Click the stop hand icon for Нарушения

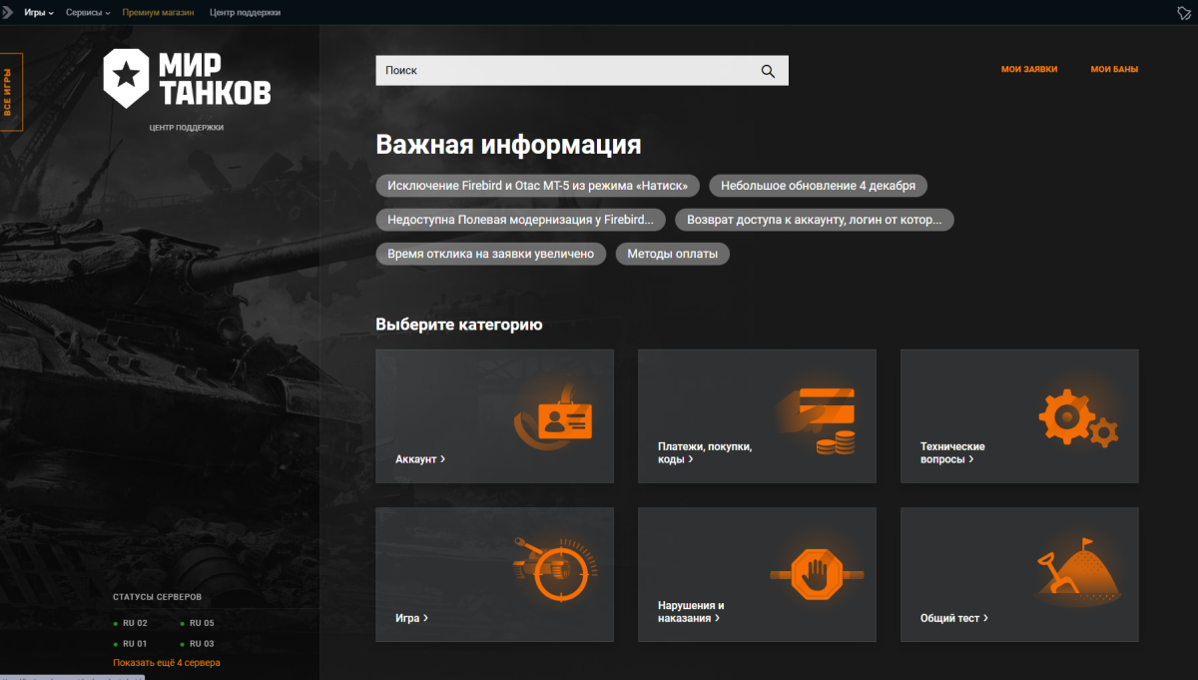coord(818,574)
